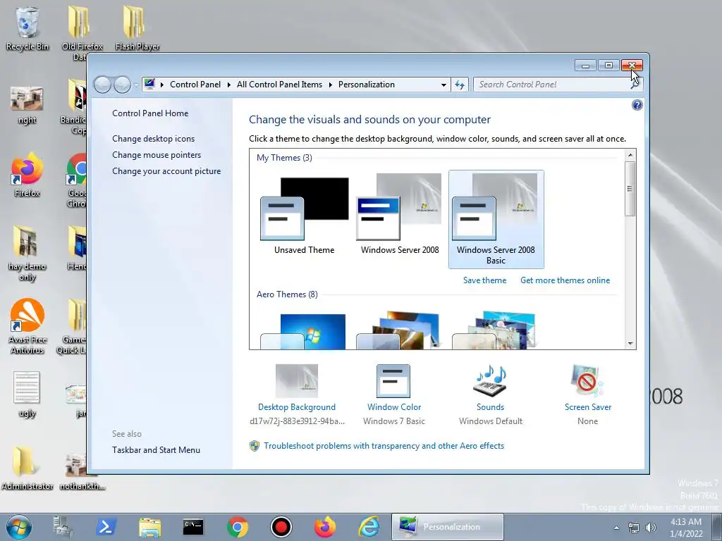Expand the arrow after Control Panel breadcrumb

point(229,85)
